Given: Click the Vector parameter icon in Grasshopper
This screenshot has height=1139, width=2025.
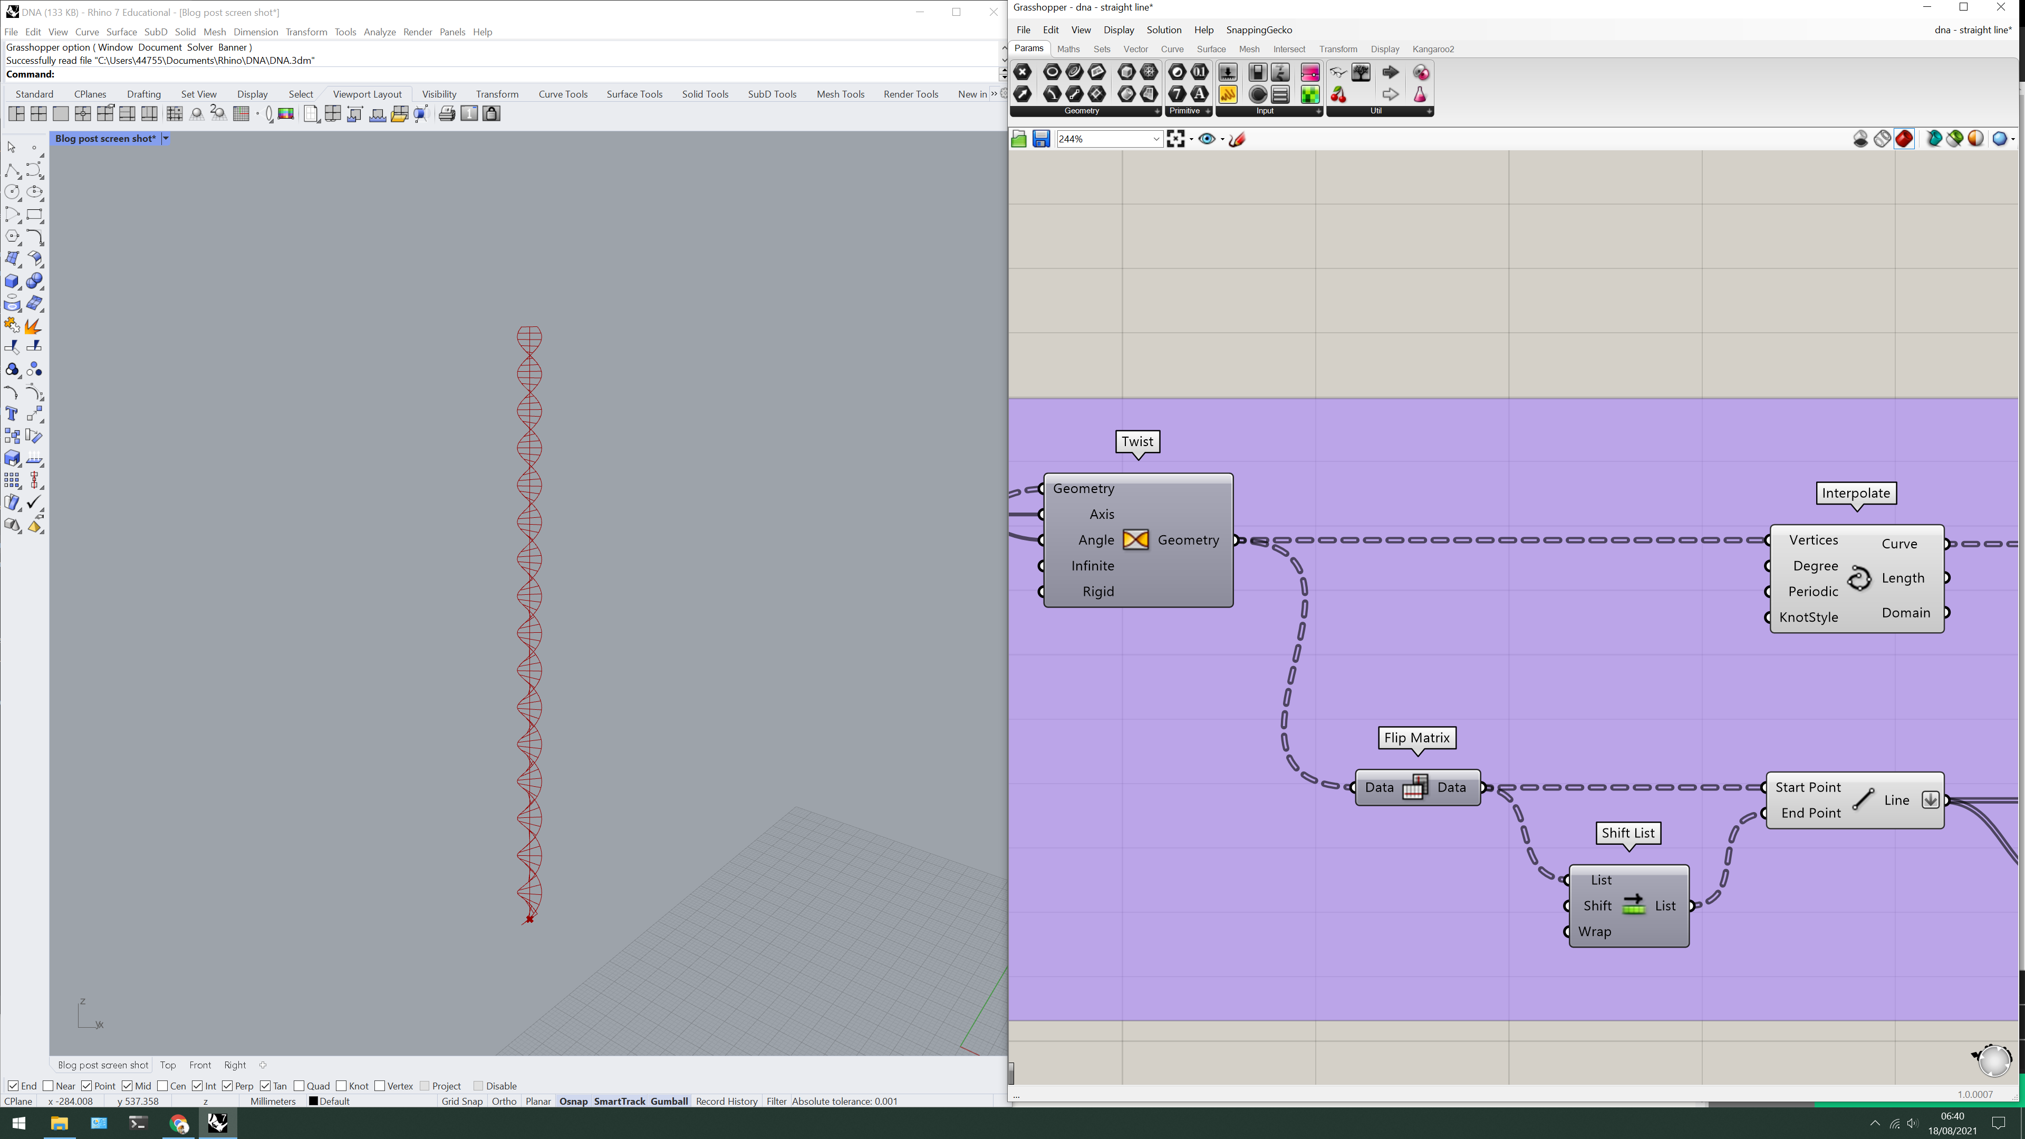Looking at the screenshot, I should pos(1023,94).
